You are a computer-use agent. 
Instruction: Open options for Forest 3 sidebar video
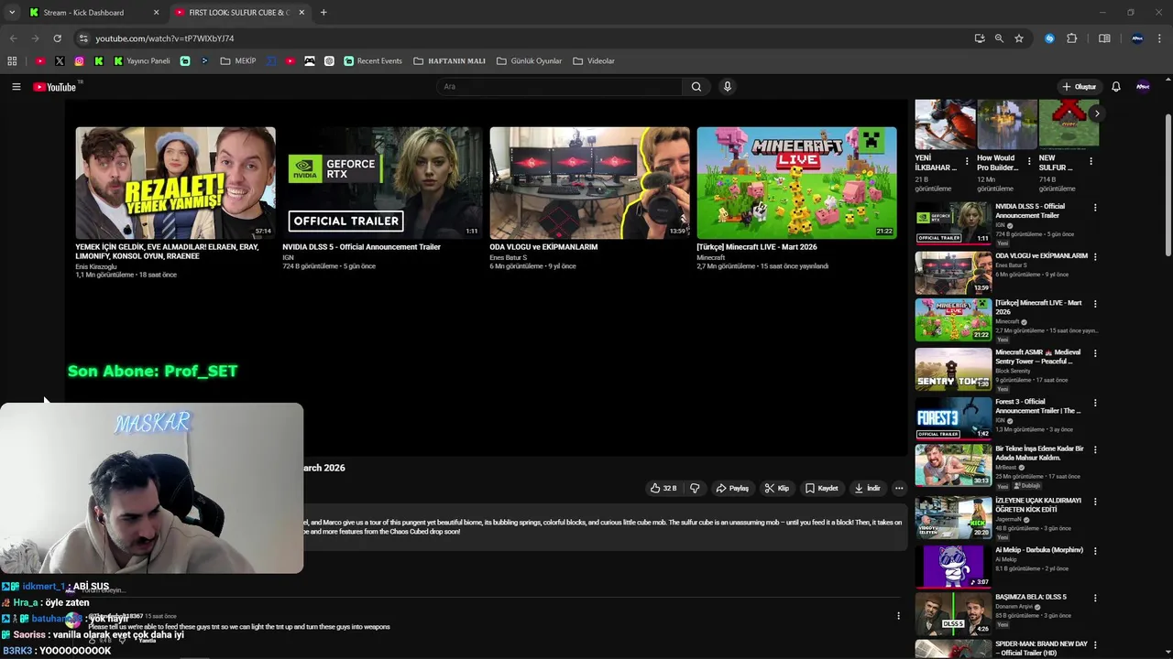tap(1095, 403)
